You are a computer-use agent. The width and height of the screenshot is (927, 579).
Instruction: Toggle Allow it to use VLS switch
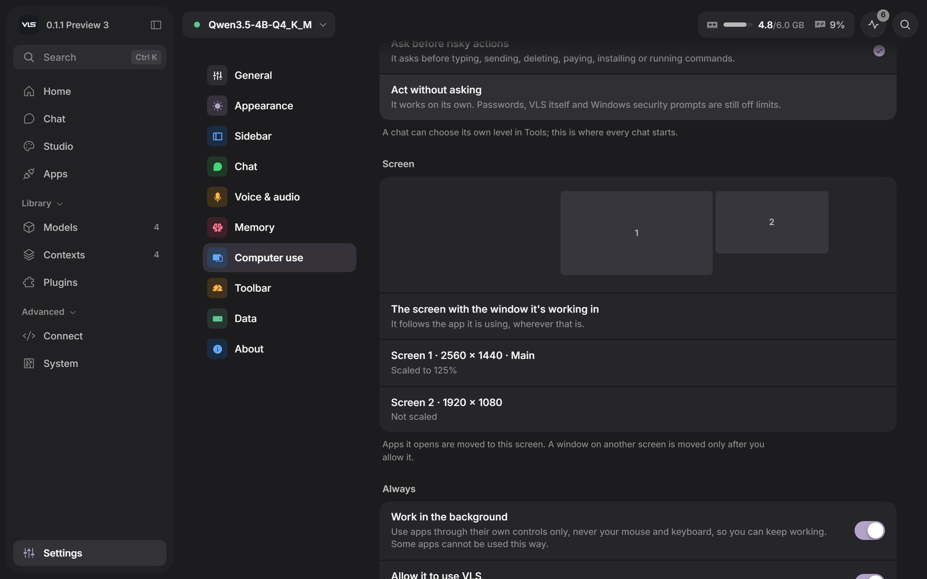[869, 577]
